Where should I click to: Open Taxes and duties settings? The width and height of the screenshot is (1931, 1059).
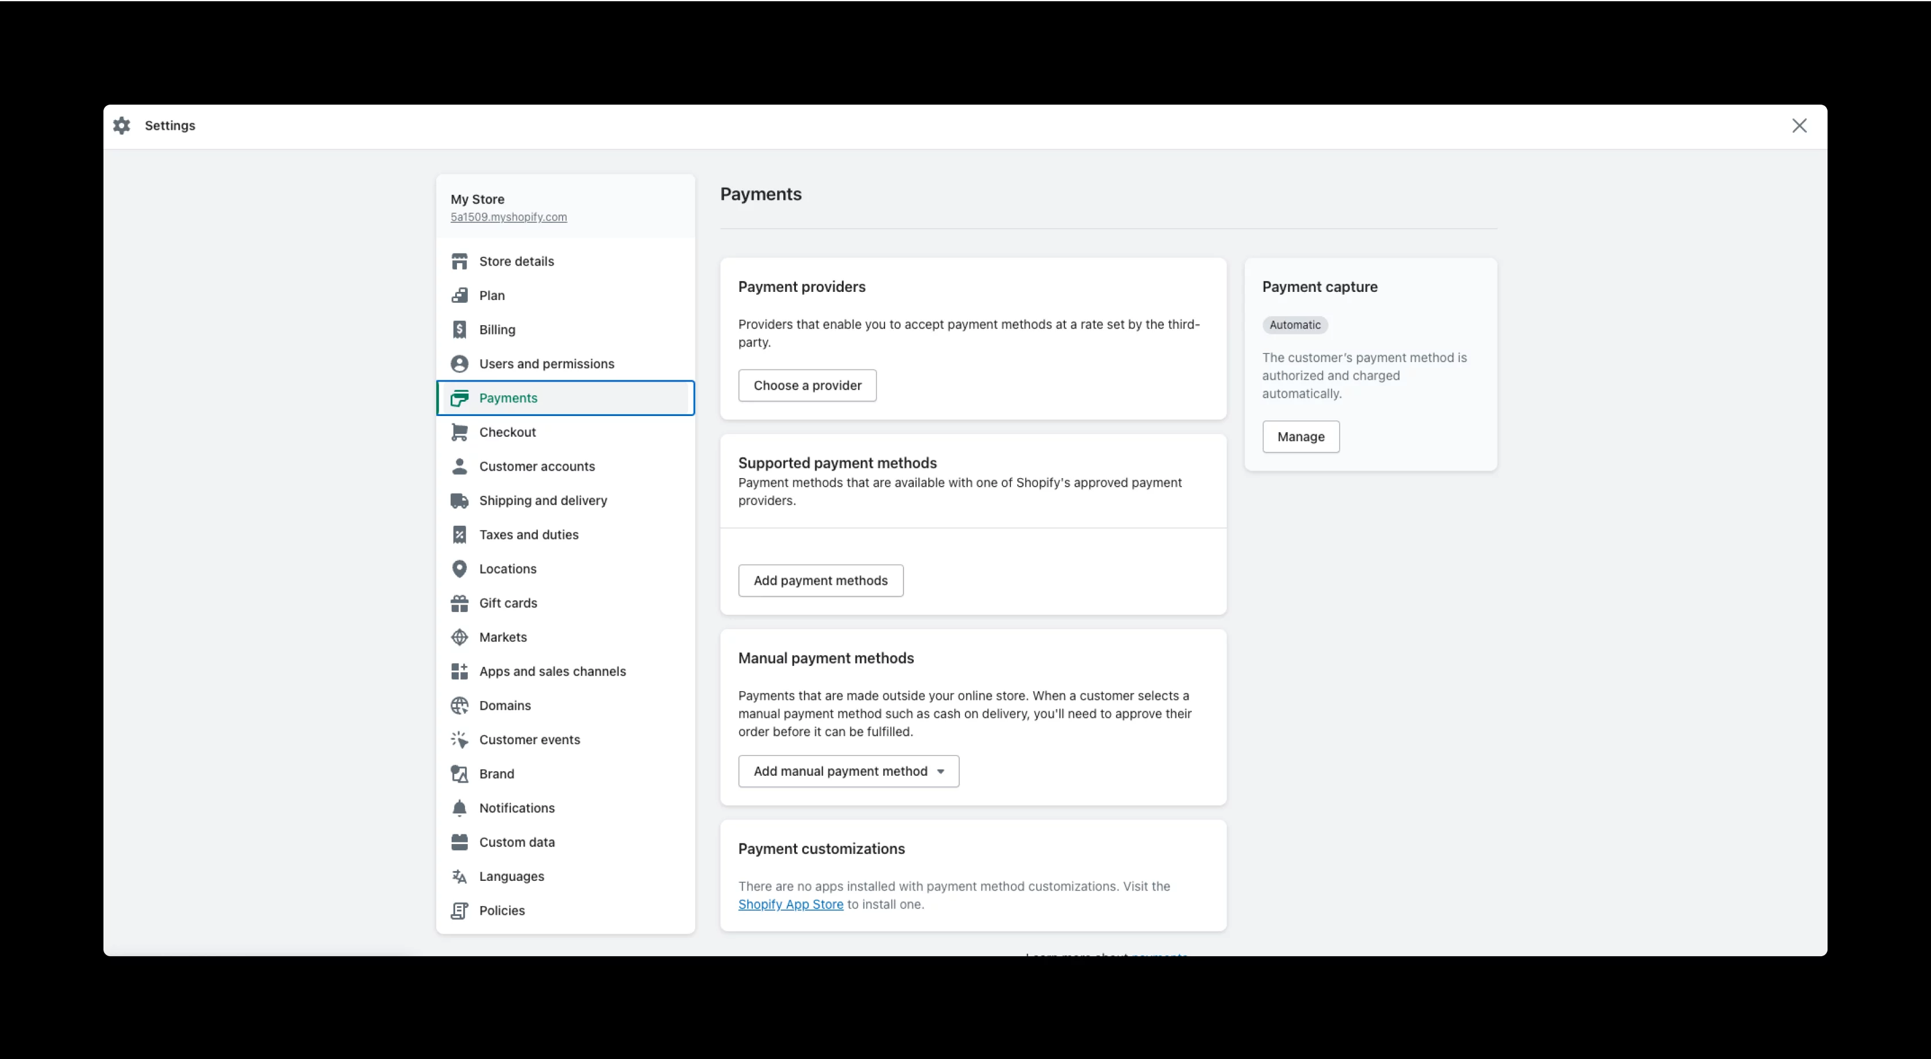(529, 534)
